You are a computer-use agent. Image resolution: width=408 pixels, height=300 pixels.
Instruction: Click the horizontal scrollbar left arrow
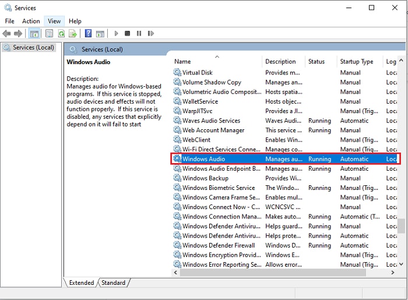pos(175,273)
